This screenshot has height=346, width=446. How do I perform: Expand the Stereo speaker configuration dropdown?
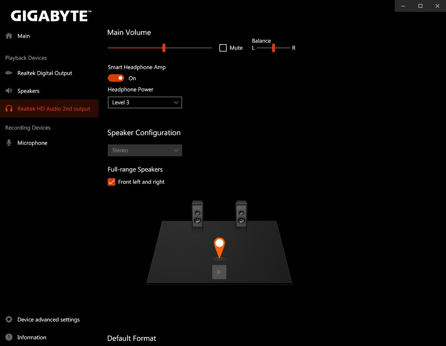pos(145,150)
